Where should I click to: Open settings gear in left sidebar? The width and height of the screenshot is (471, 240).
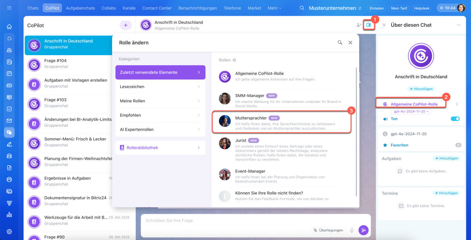(9, 232)
